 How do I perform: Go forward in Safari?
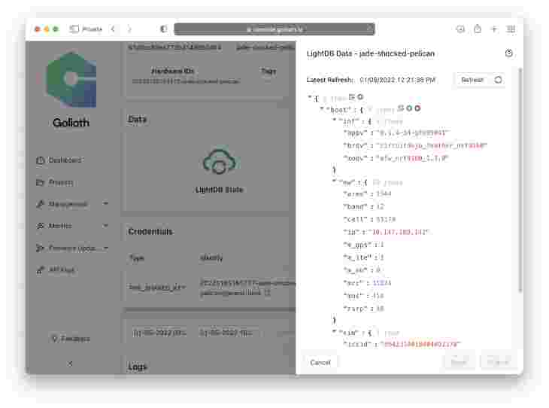pos(129,29)
